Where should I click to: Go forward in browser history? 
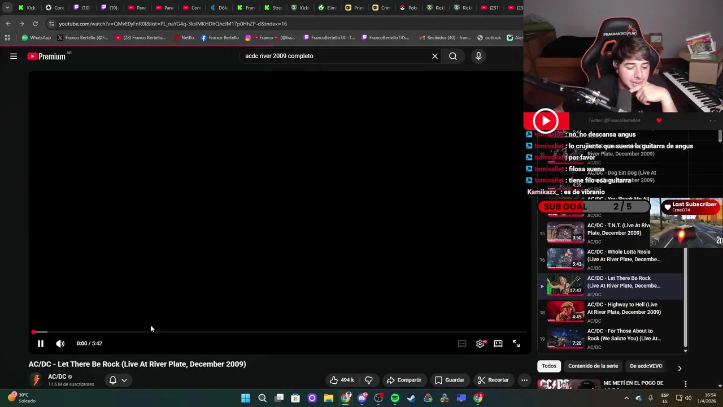point(21,24)
